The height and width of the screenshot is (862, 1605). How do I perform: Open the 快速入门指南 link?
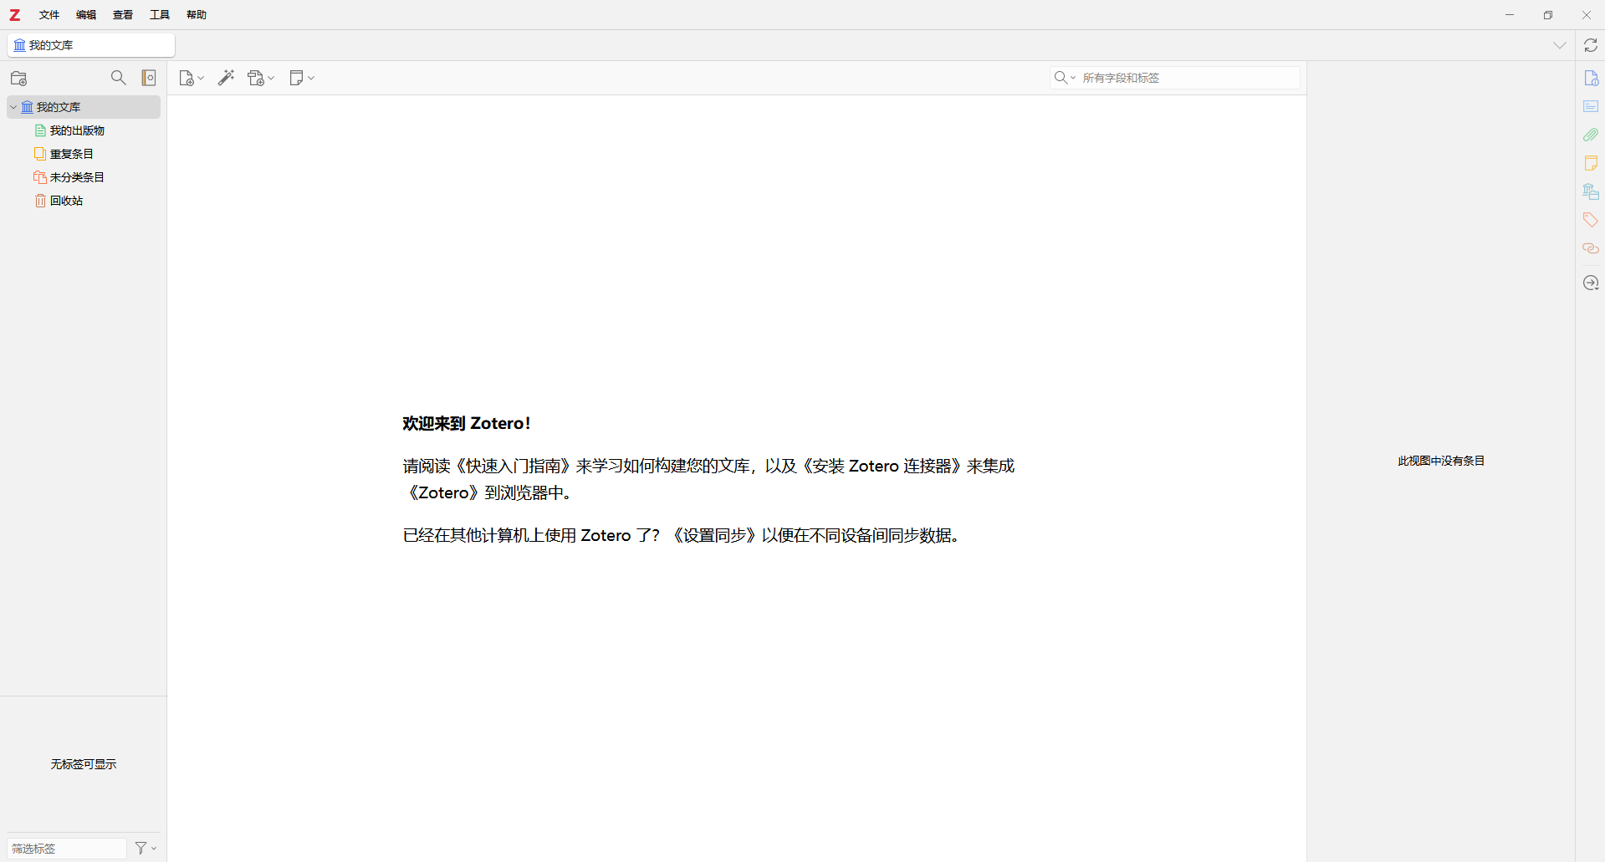tap(514, 466)
